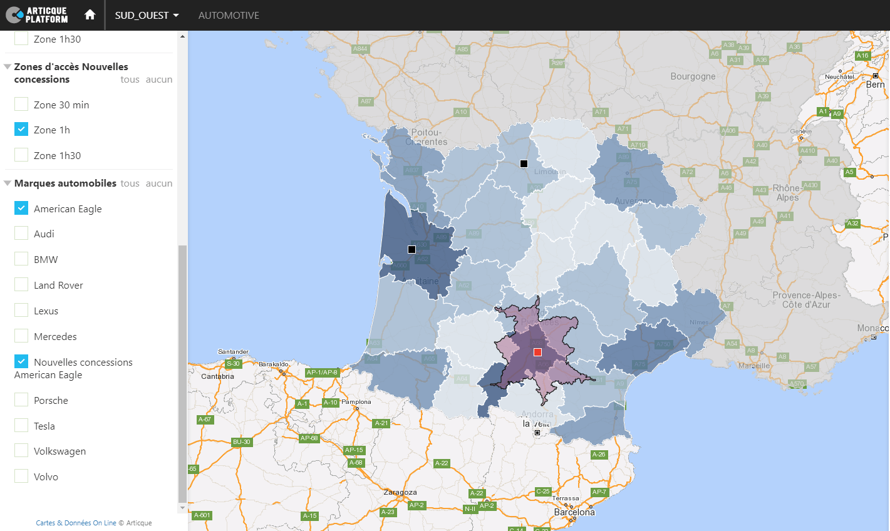This screenshot has width=890, height=531.
Task: Check the Land Rover checkbox
Action: (x=21, y=284)
